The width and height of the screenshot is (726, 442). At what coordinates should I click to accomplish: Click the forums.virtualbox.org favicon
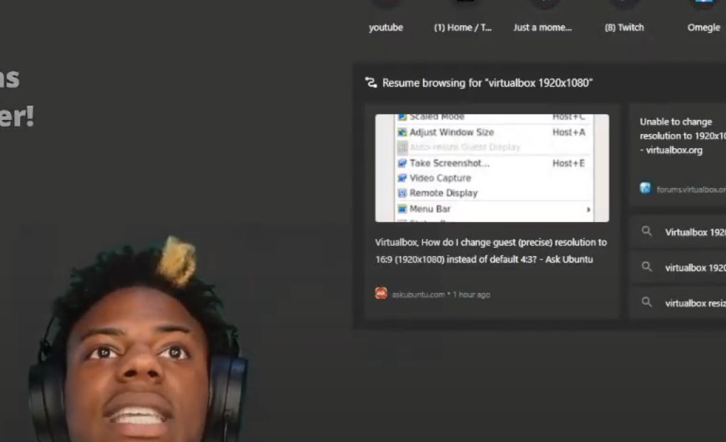[x=645, y=189]
